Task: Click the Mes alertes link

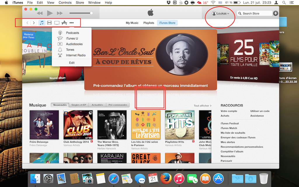Action: pos(228,142)
